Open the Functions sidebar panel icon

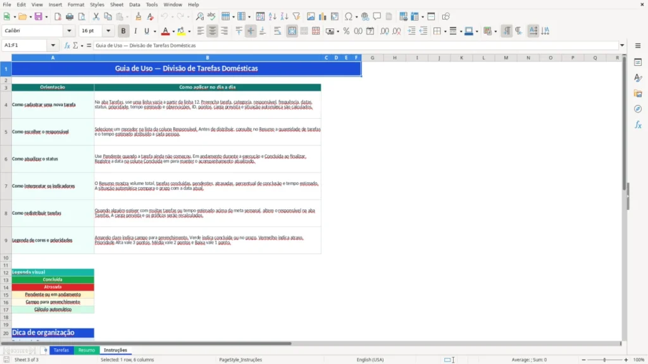[638, 124]
